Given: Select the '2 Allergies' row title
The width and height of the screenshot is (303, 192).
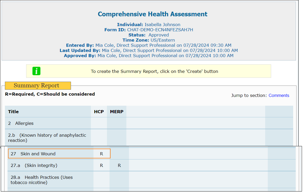Looking at the screenshot, I should [21, 123].
